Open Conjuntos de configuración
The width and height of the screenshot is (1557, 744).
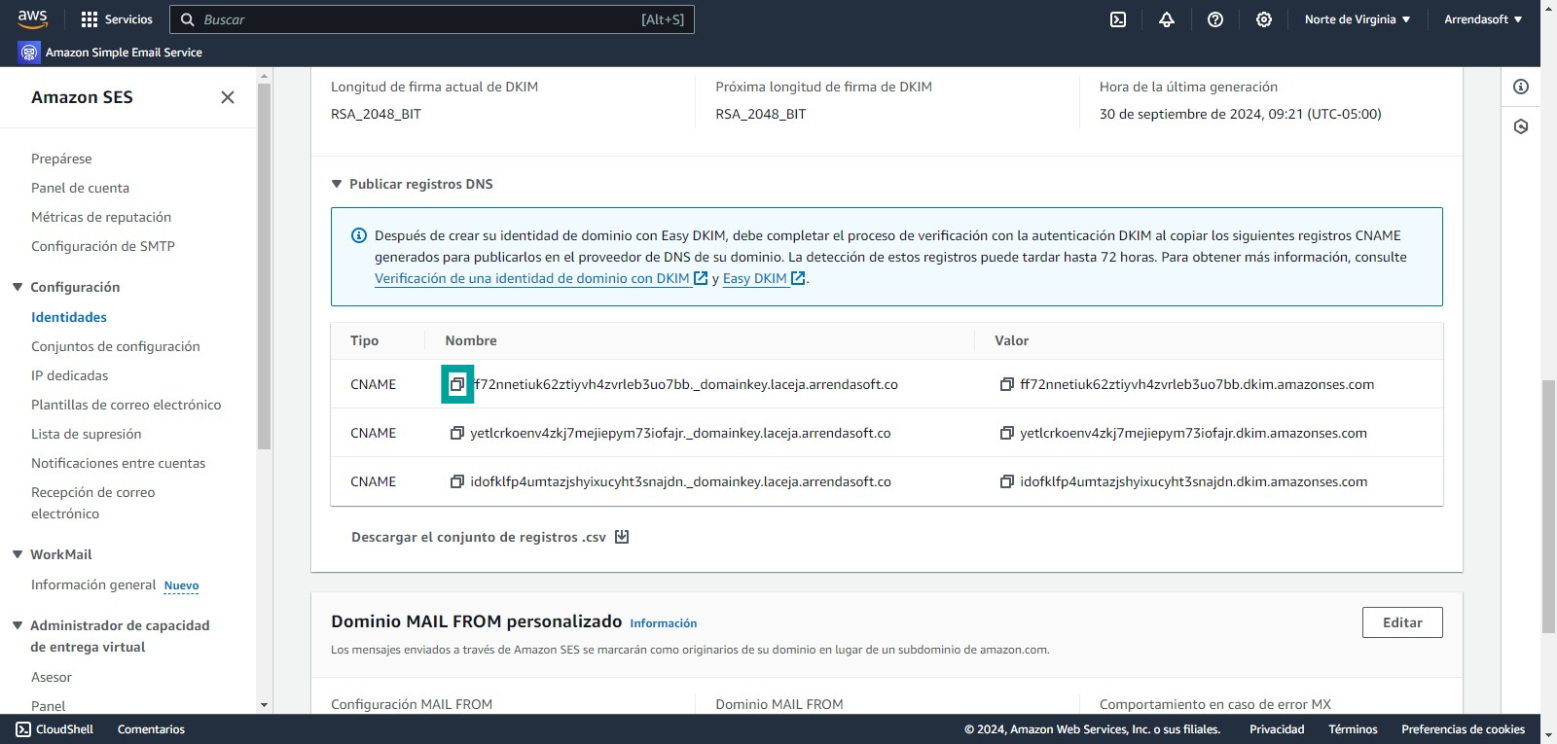point(116,346)
